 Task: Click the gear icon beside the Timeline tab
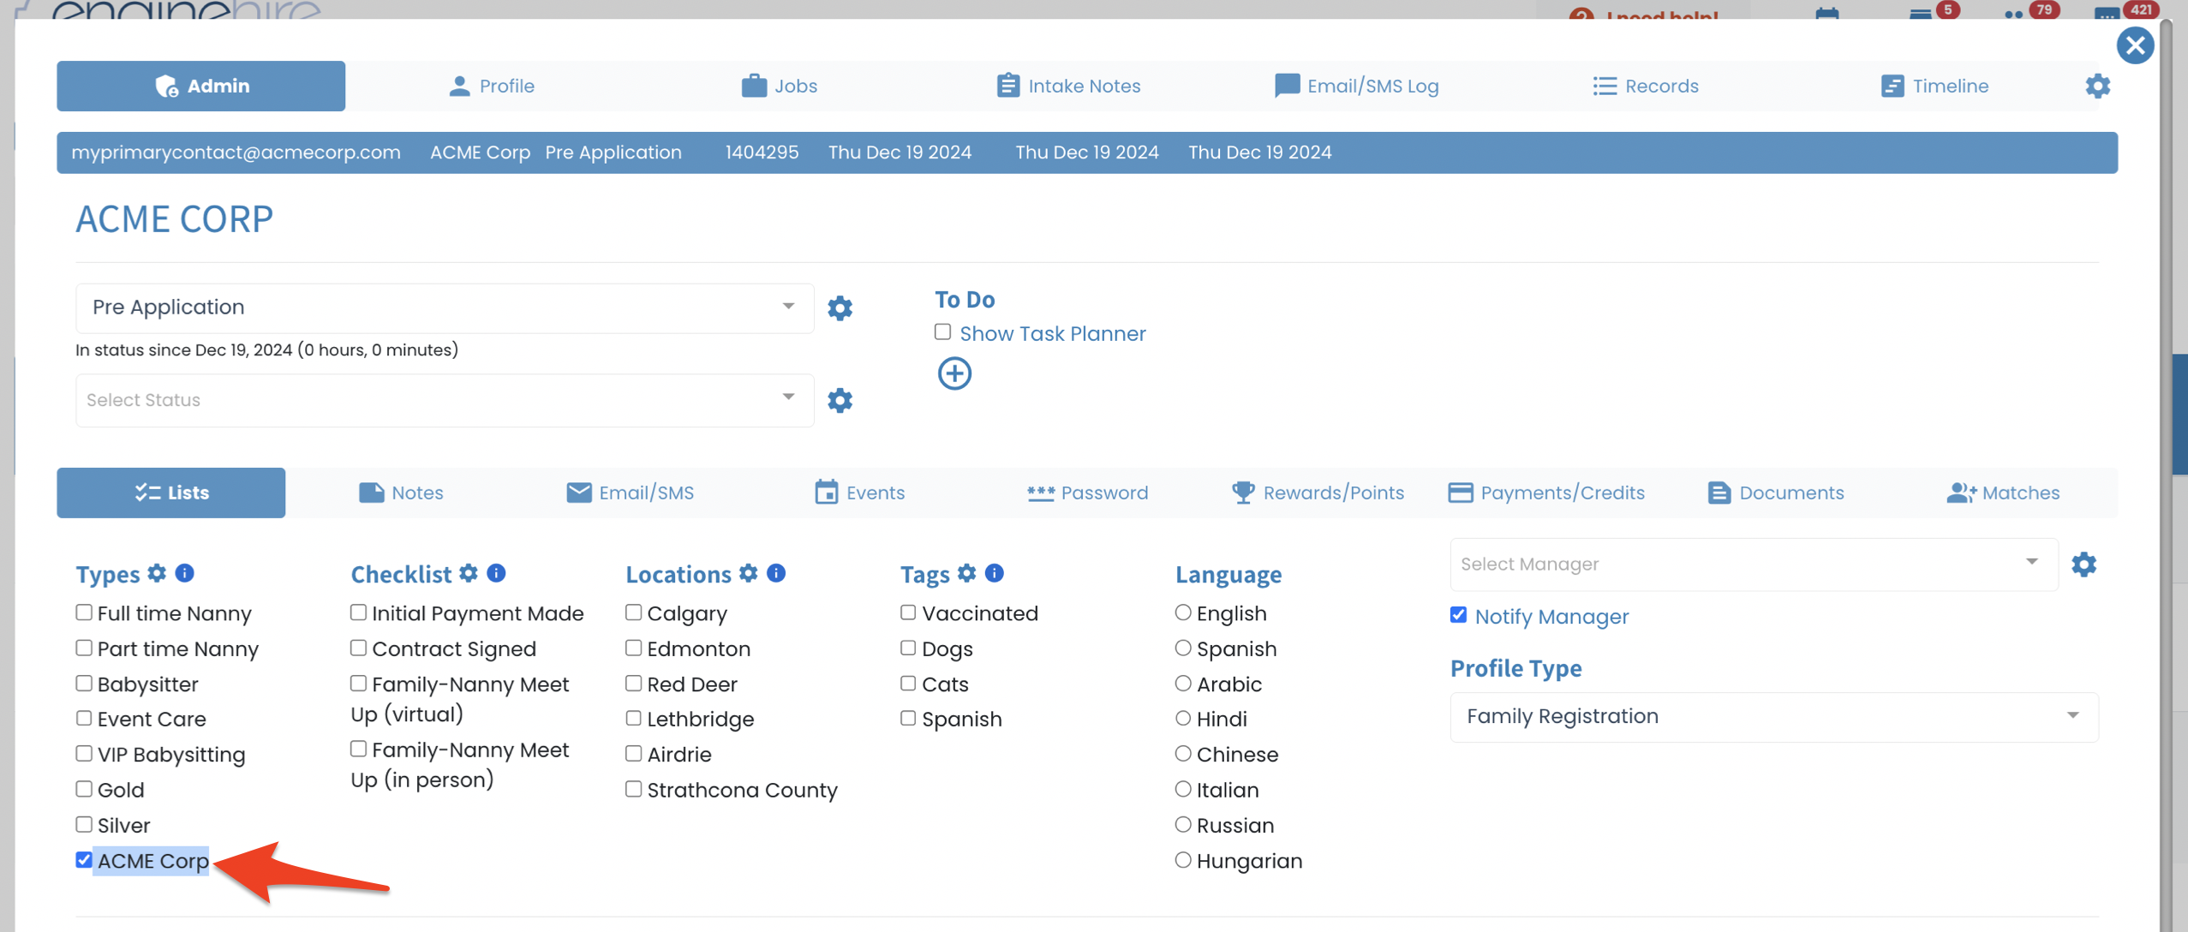pyautogui.click(x=2097, y=86)
